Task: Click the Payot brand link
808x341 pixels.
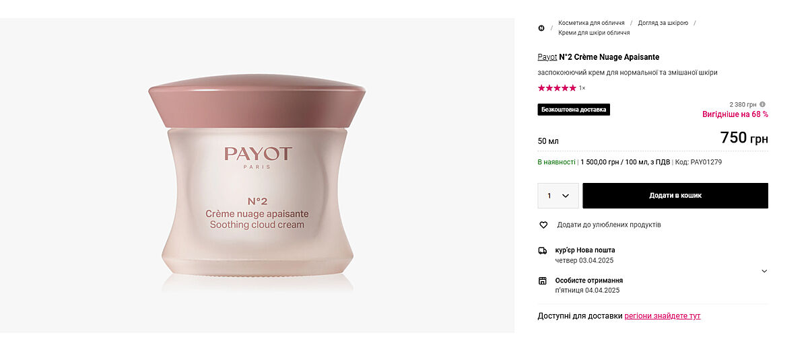Action: point(547,57)
